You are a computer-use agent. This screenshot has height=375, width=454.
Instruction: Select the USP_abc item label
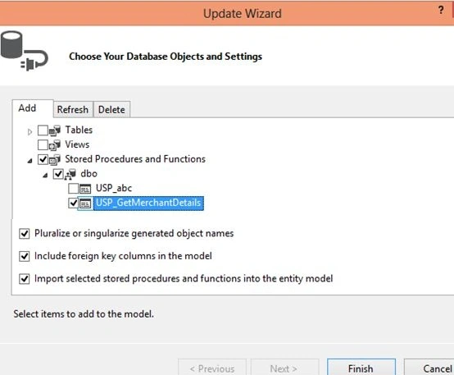click(x=114, y=188)
